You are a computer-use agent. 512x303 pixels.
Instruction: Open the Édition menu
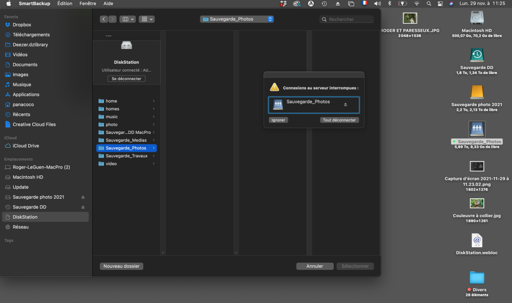[x=65, y=4]
